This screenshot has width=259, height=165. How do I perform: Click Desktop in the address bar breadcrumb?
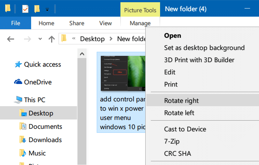pos(92,39)
